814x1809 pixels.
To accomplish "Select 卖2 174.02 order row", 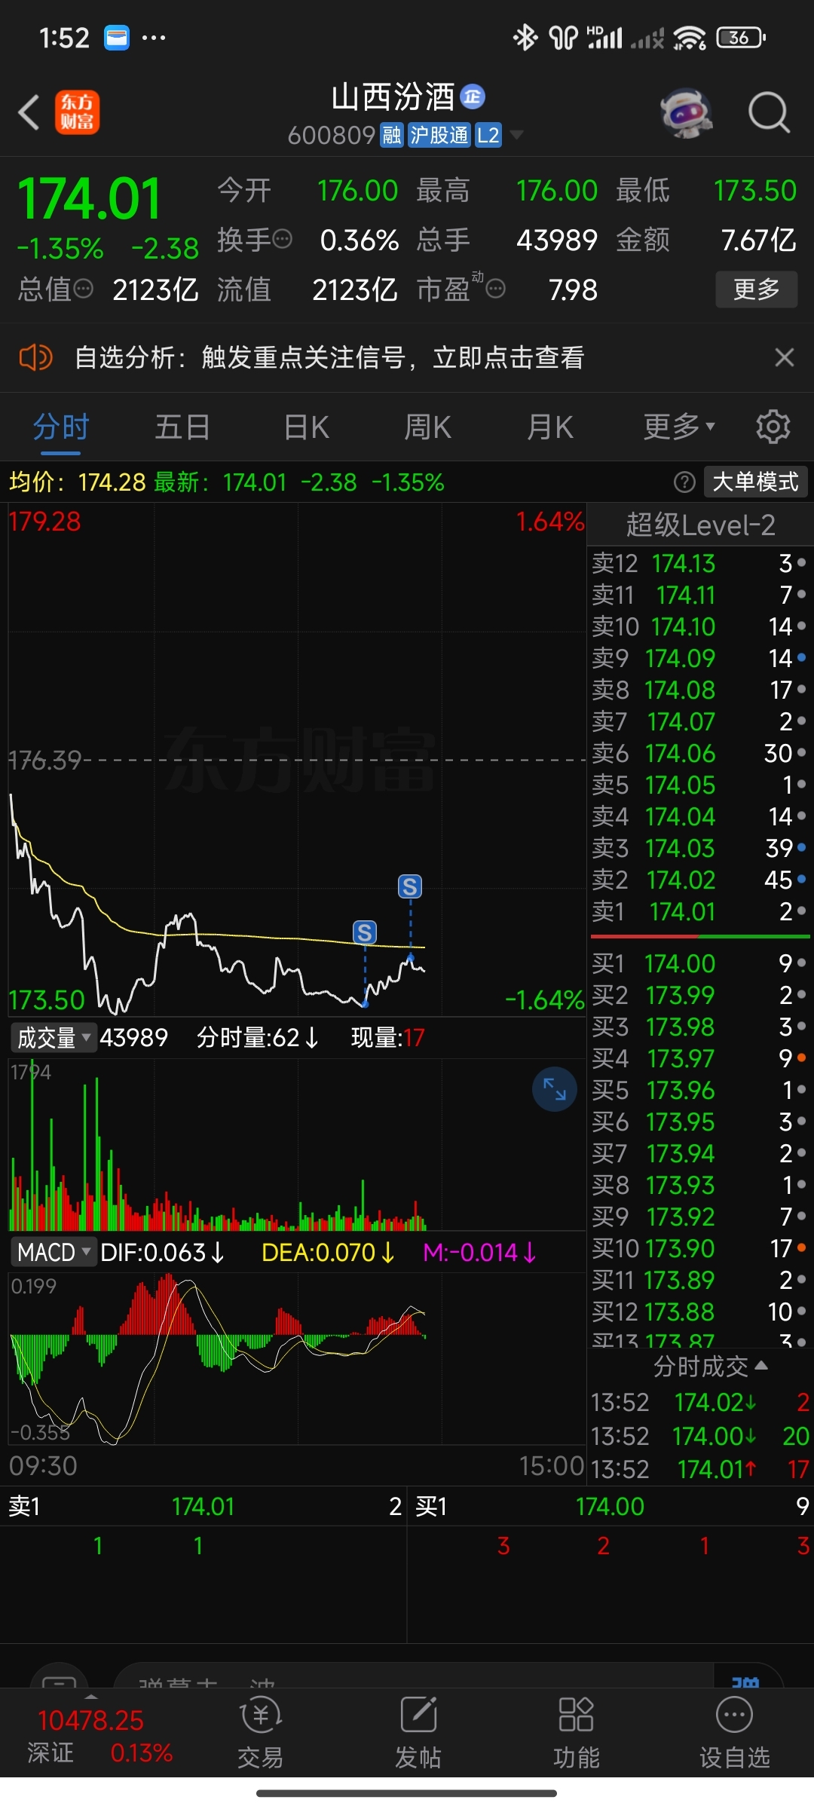I will point(699,880).
